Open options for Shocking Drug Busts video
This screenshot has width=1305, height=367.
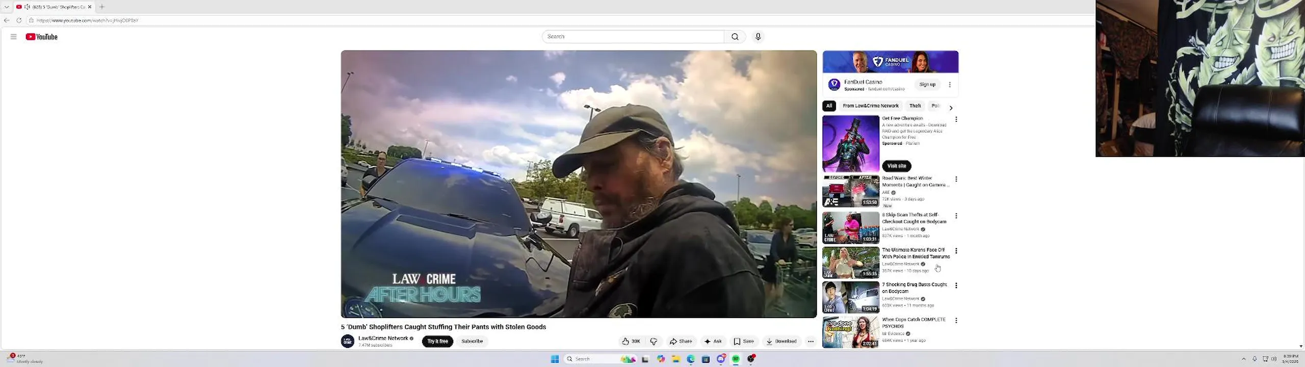pyautogui.click(x=956, y=285)
